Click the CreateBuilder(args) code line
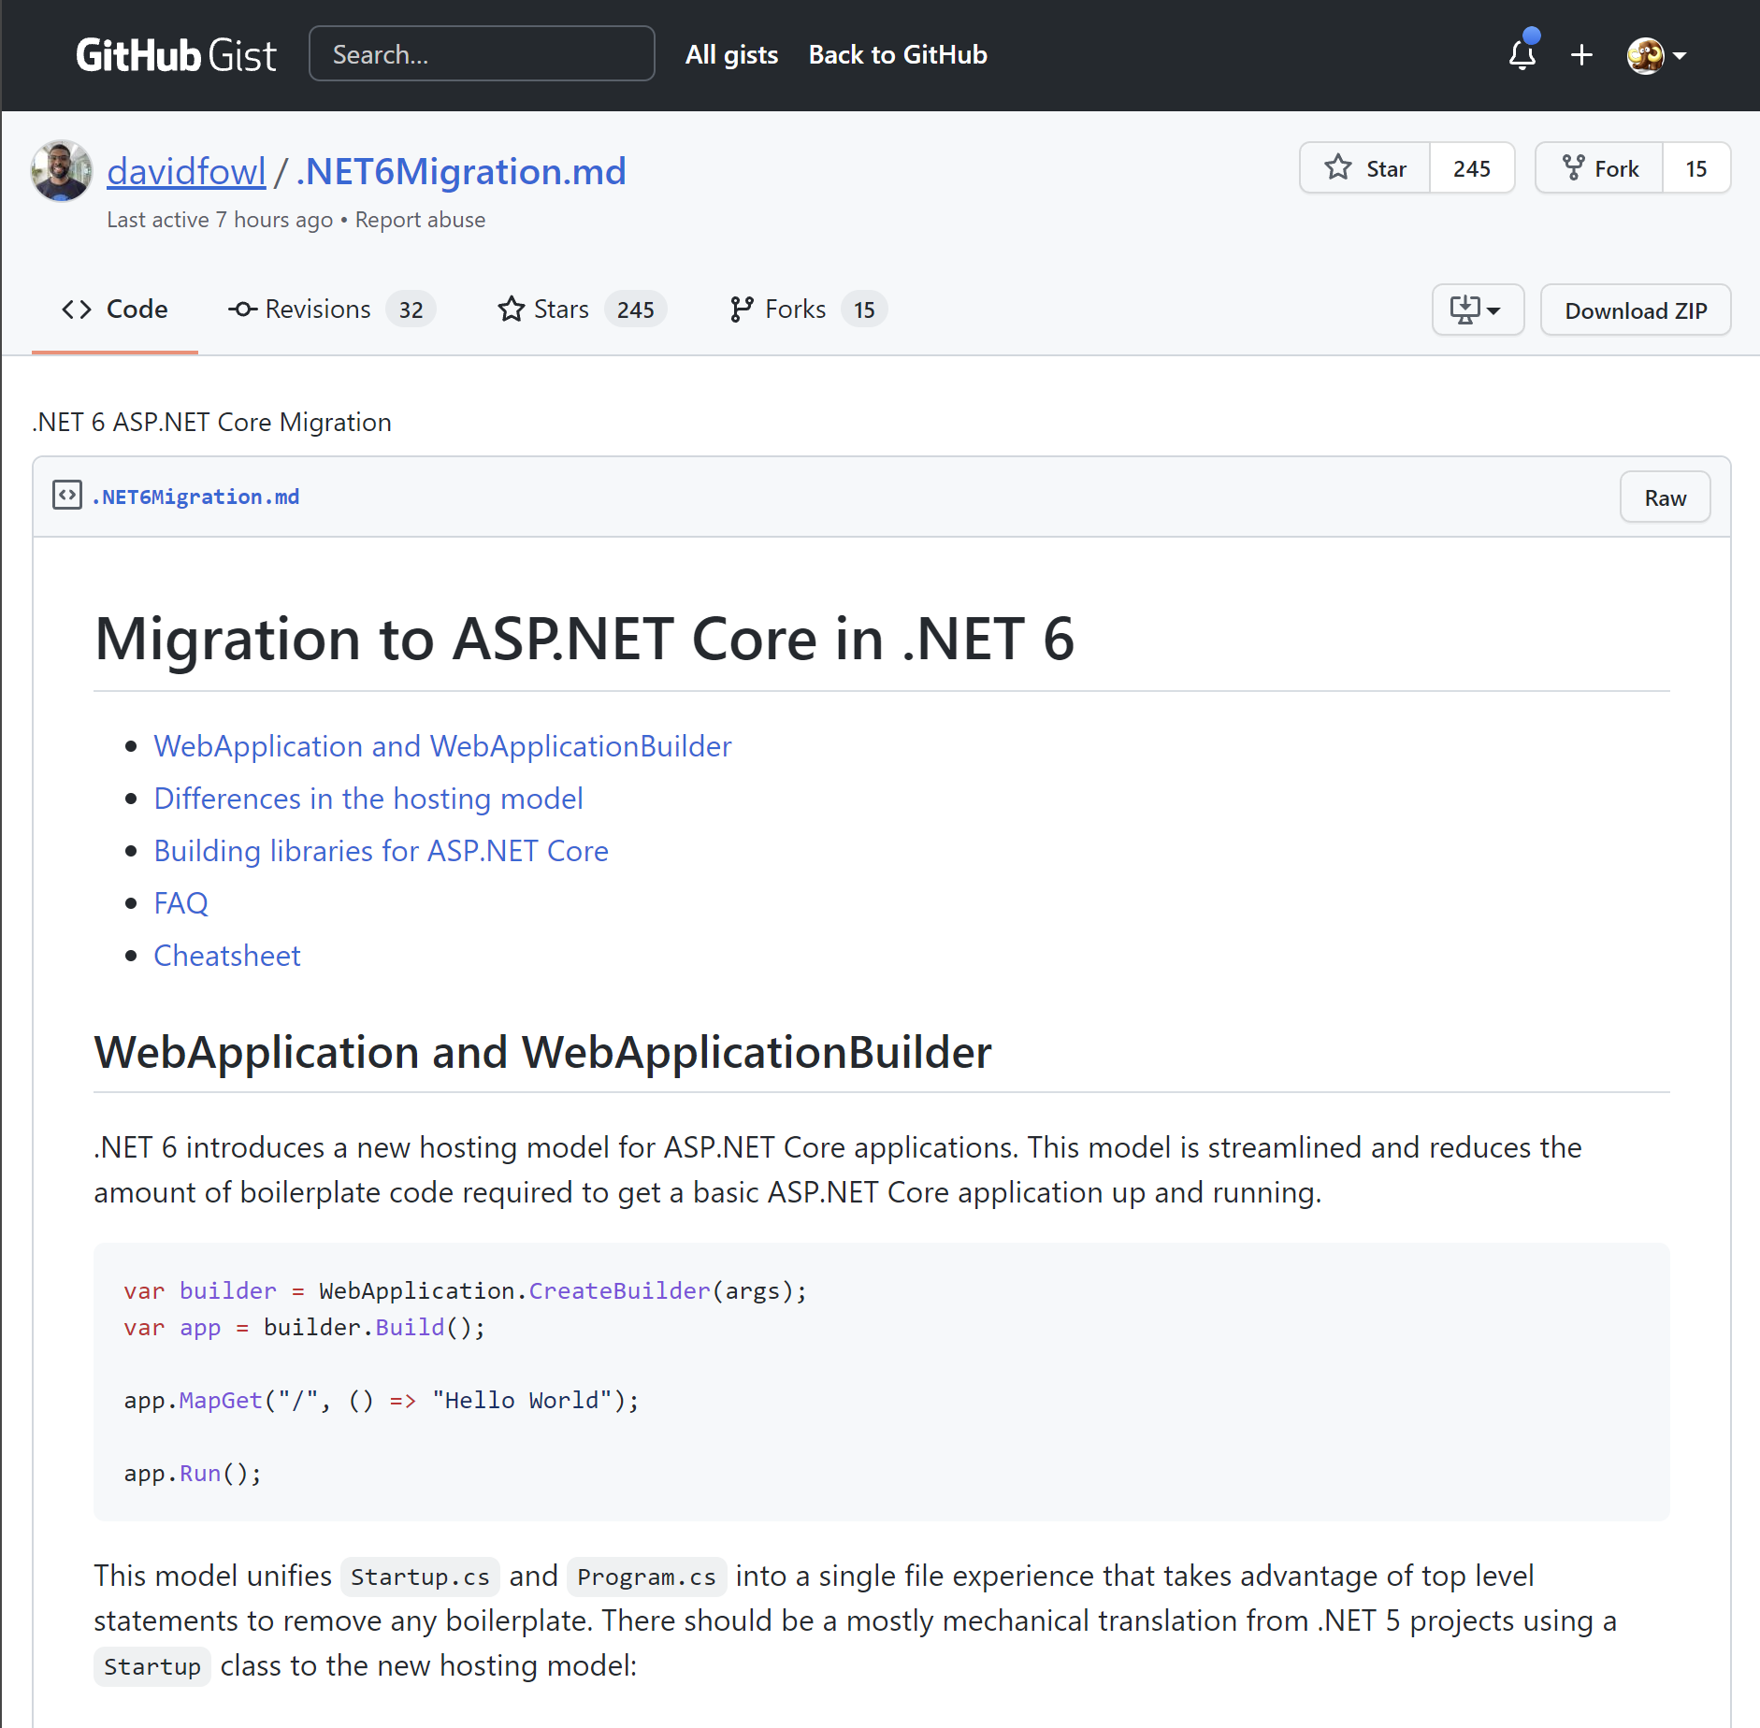This screenshot has height=1728, width=1760. (x=465, y=1291)
